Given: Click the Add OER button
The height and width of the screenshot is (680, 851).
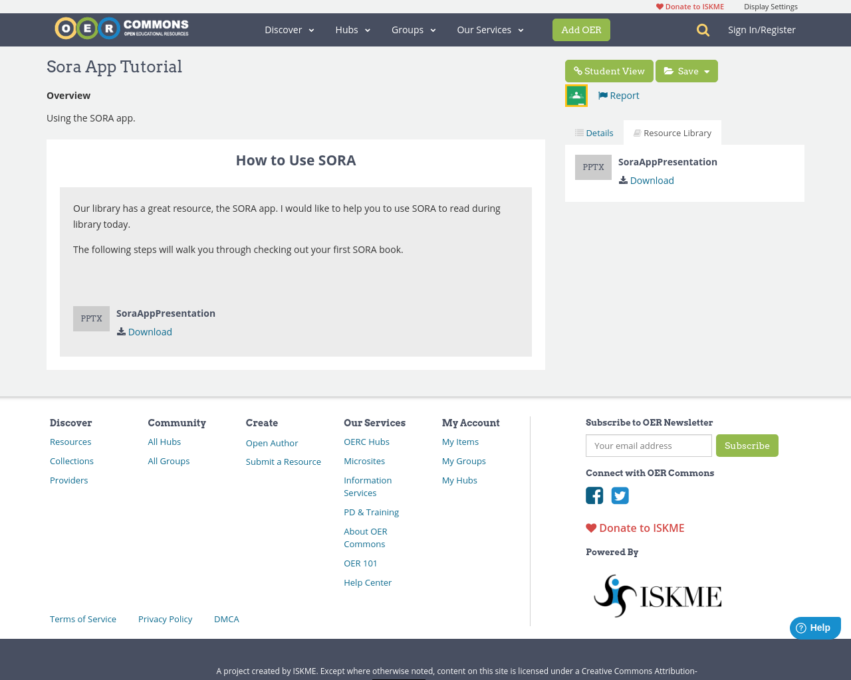Looking at the screenshot, I should click(581, 30).
